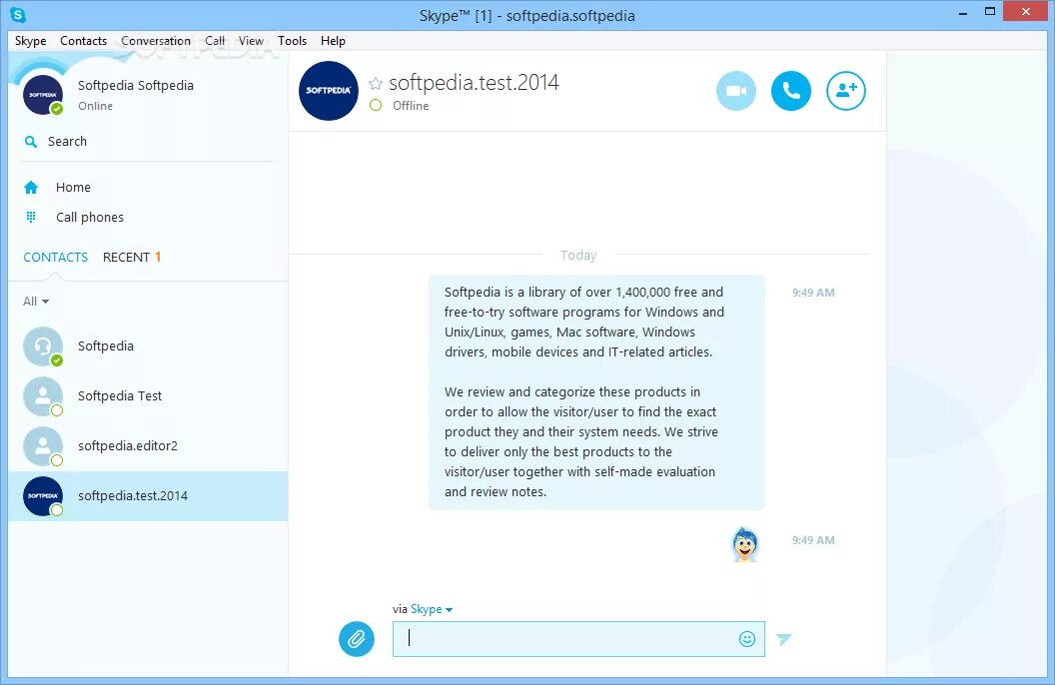Open the View menu
The height and width of the screenshot is (685, 1055).
[251, 41]
